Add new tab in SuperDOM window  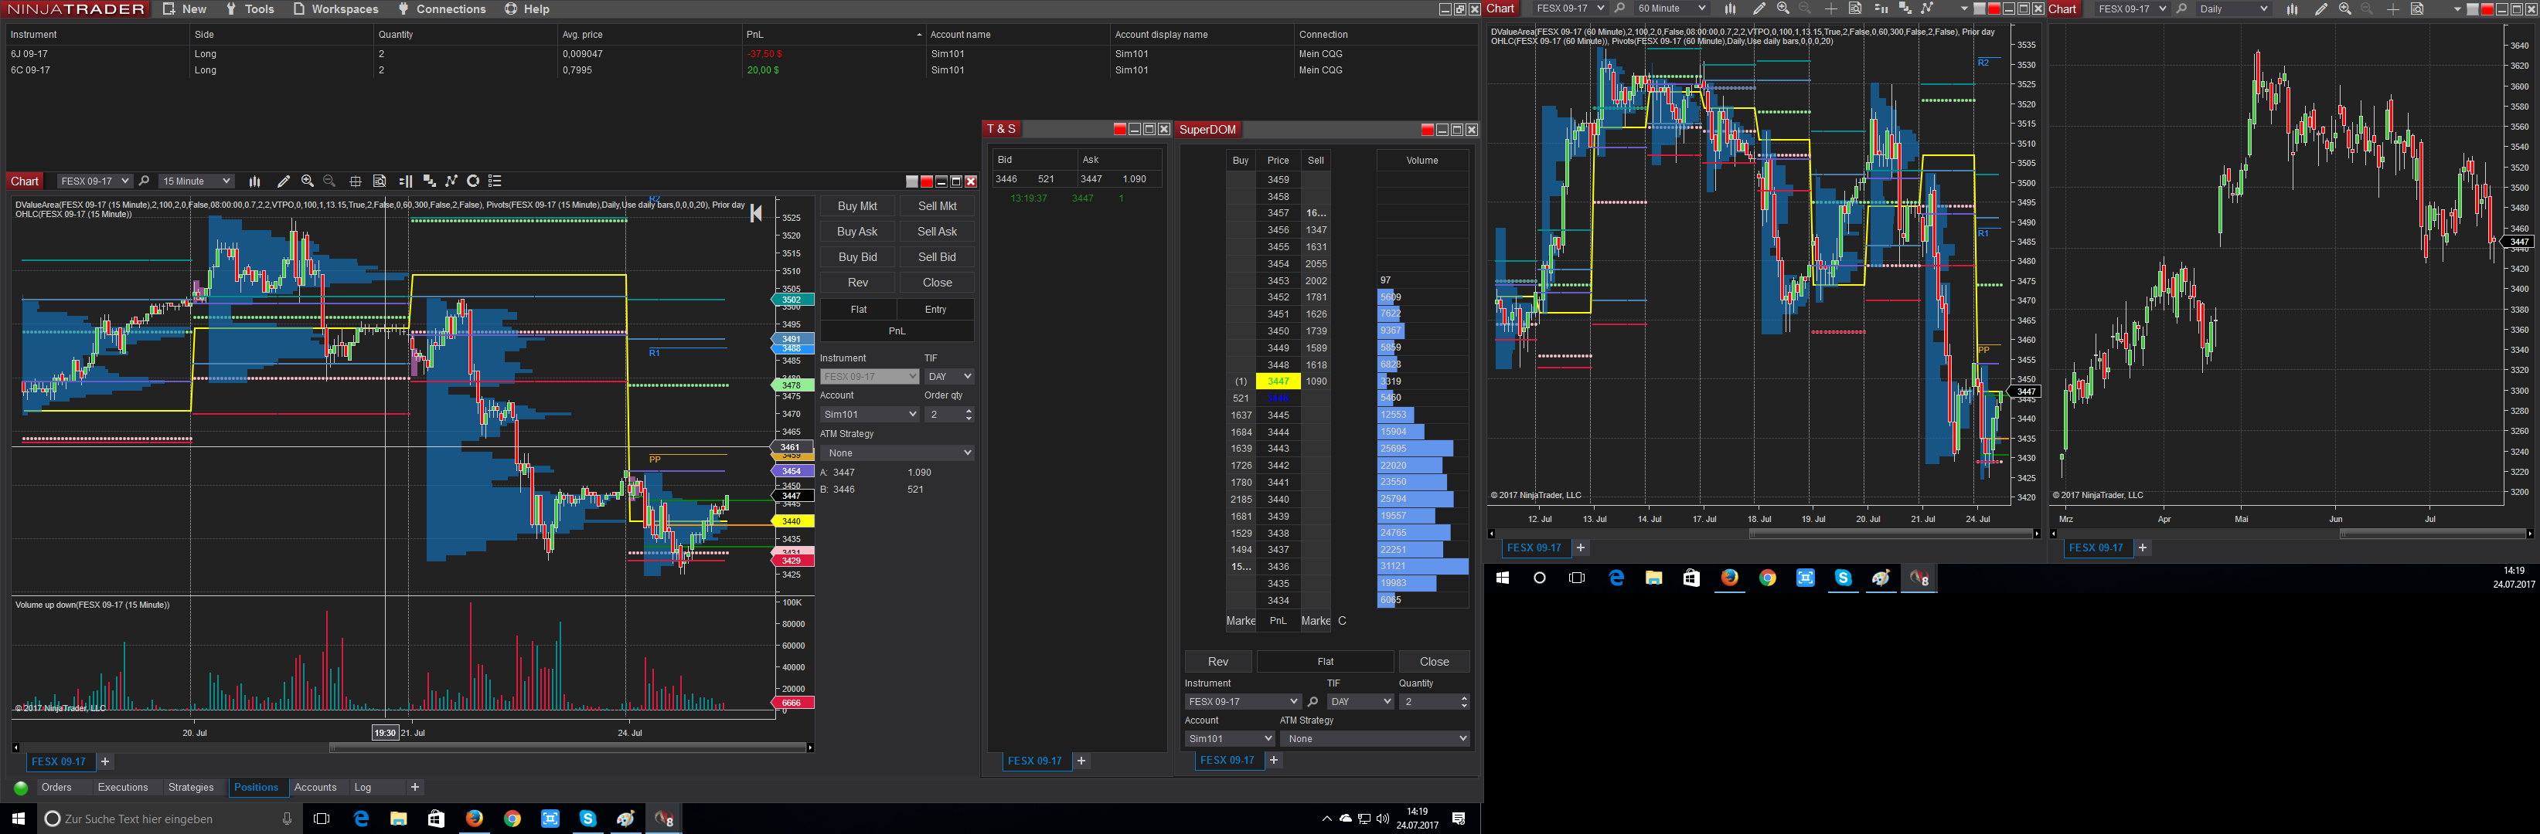pyautogui.click(x=1274, y=760)
